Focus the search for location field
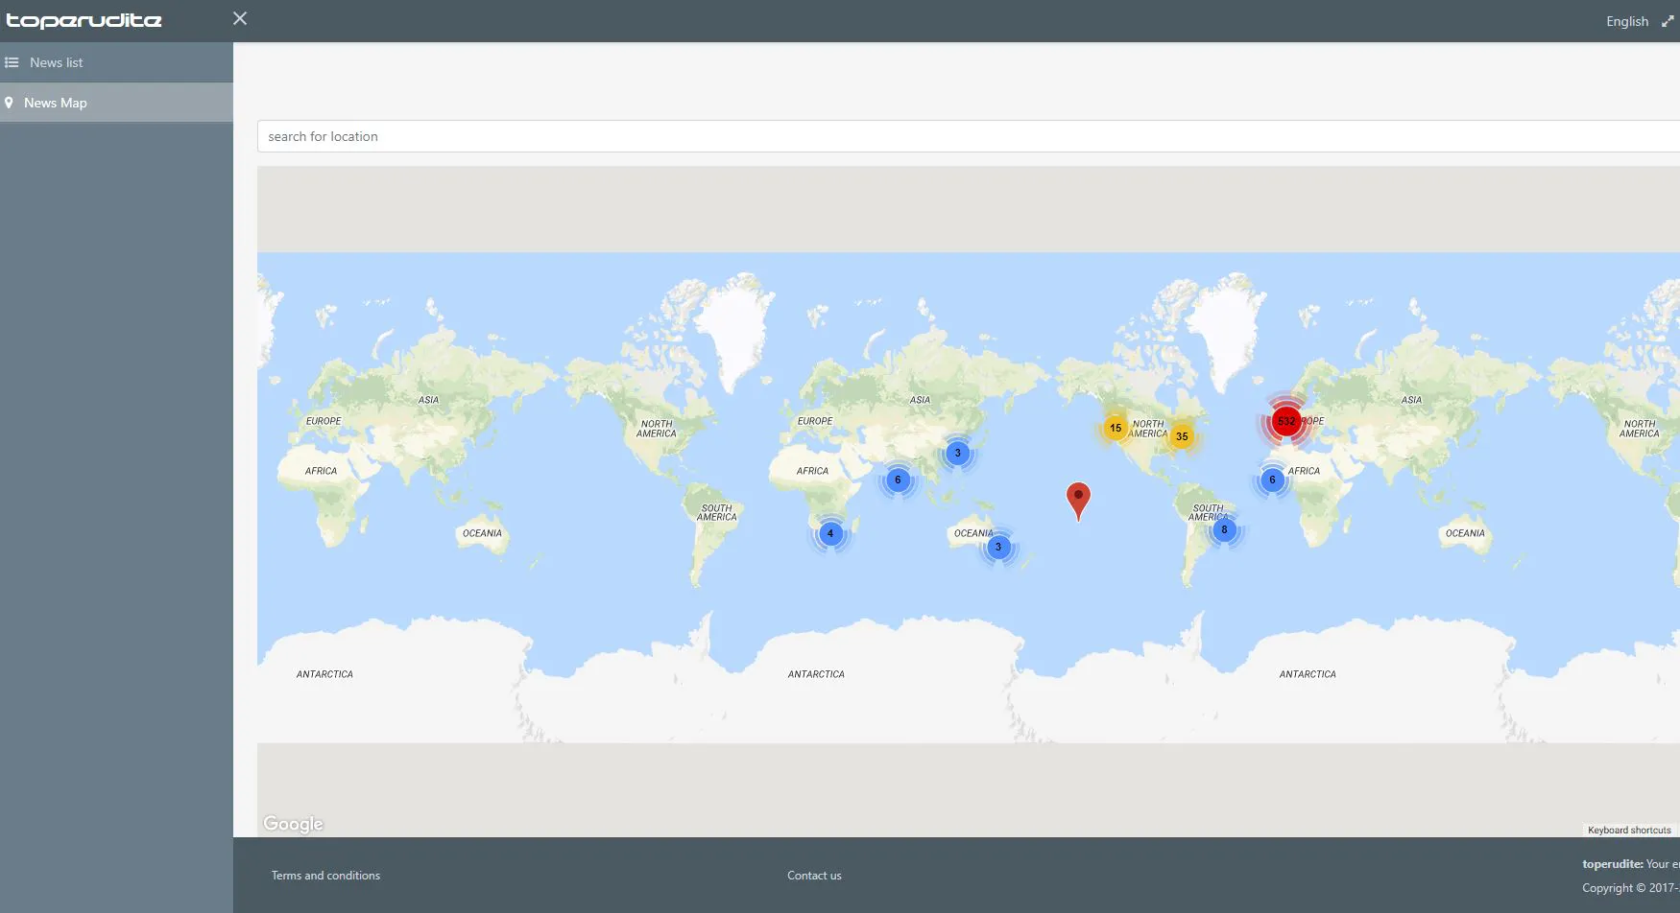 point(969,136)
